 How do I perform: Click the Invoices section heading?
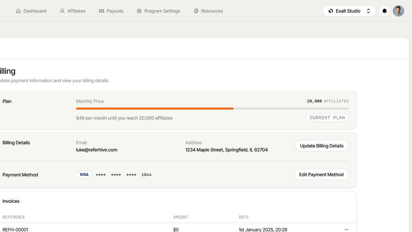11,201
